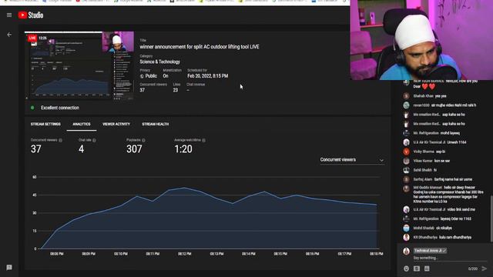This screenshot has width=493, height=277.
Task: Switch to the Stream Settings tab
Action: [x=45, y=125]
